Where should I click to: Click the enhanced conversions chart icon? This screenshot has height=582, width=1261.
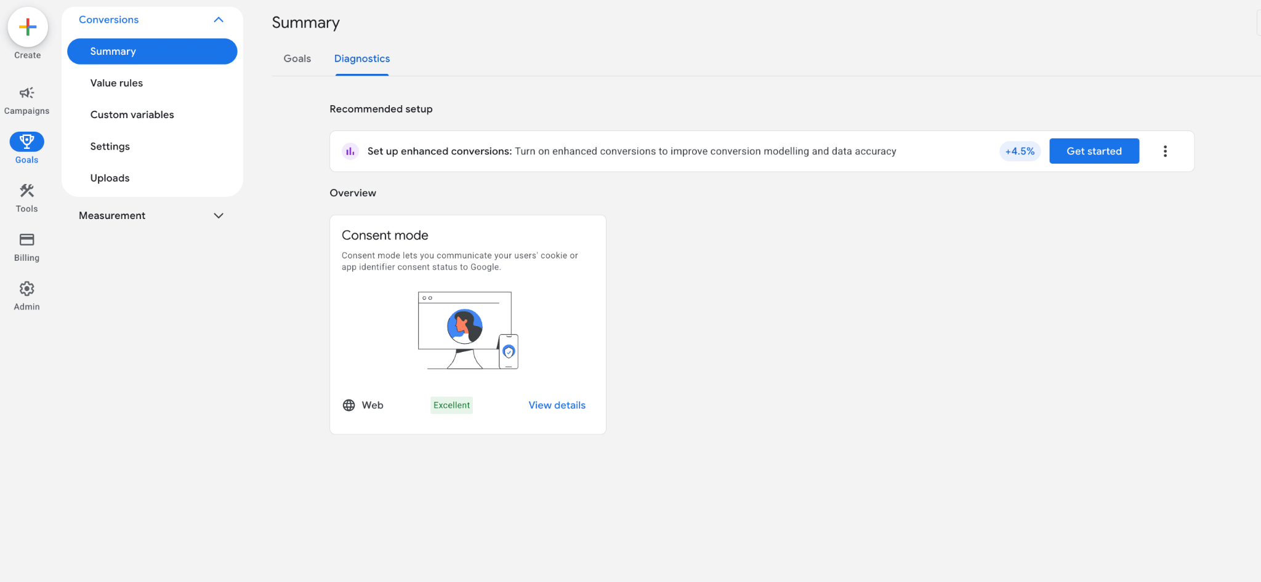pyautogui.click(x=350, y=151)
